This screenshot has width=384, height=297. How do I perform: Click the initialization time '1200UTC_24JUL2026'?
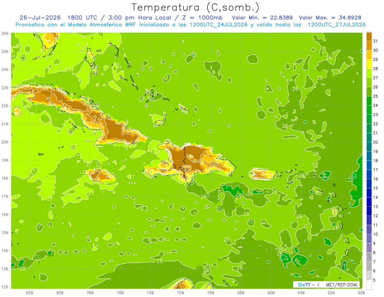coord(219,25)
